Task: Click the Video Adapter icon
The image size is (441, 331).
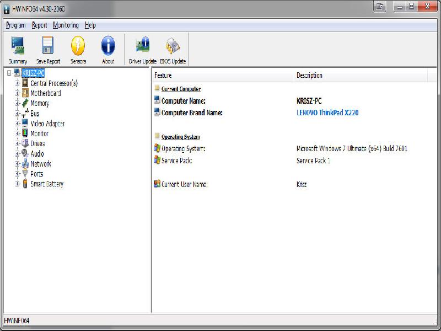Action: click(x=25, y=123)
